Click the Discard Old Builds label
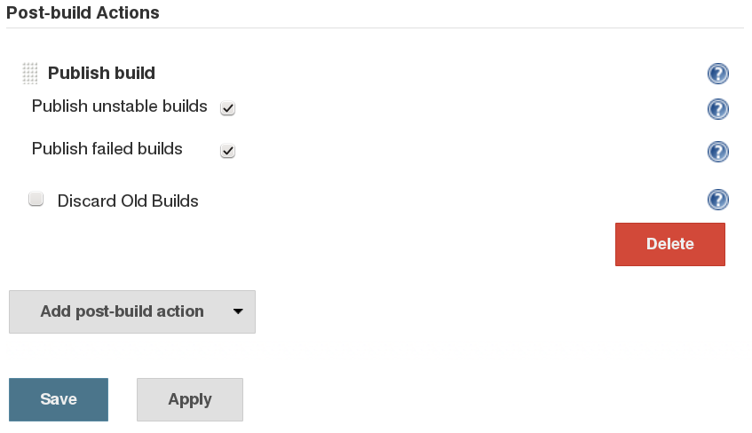The height and width of the screenshot is (433, 752). coord(128,201)
